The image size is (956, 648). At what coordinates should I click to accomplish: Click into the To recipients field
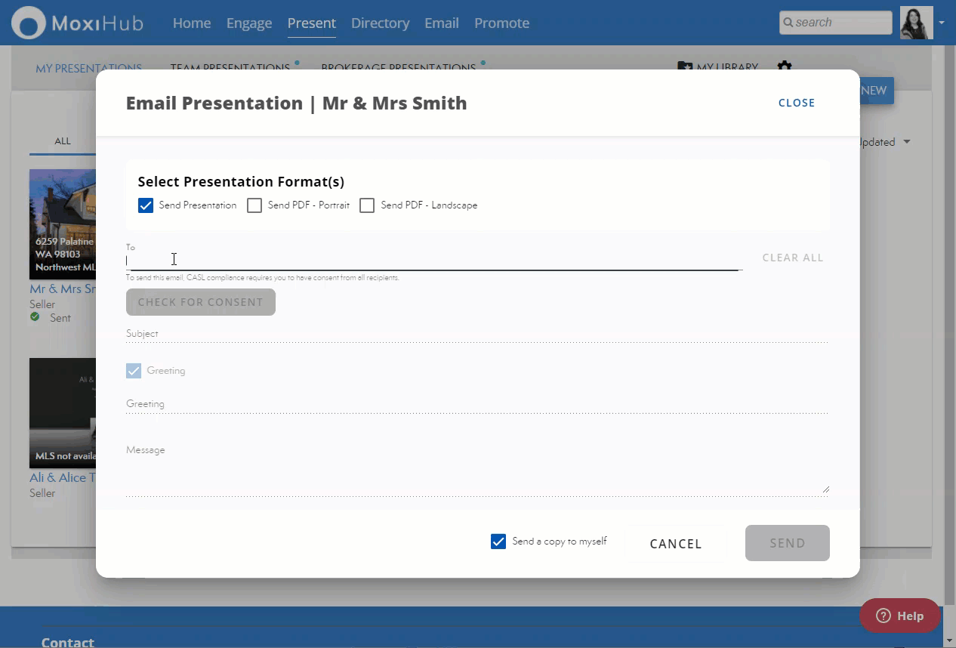[x=434, y=260]
